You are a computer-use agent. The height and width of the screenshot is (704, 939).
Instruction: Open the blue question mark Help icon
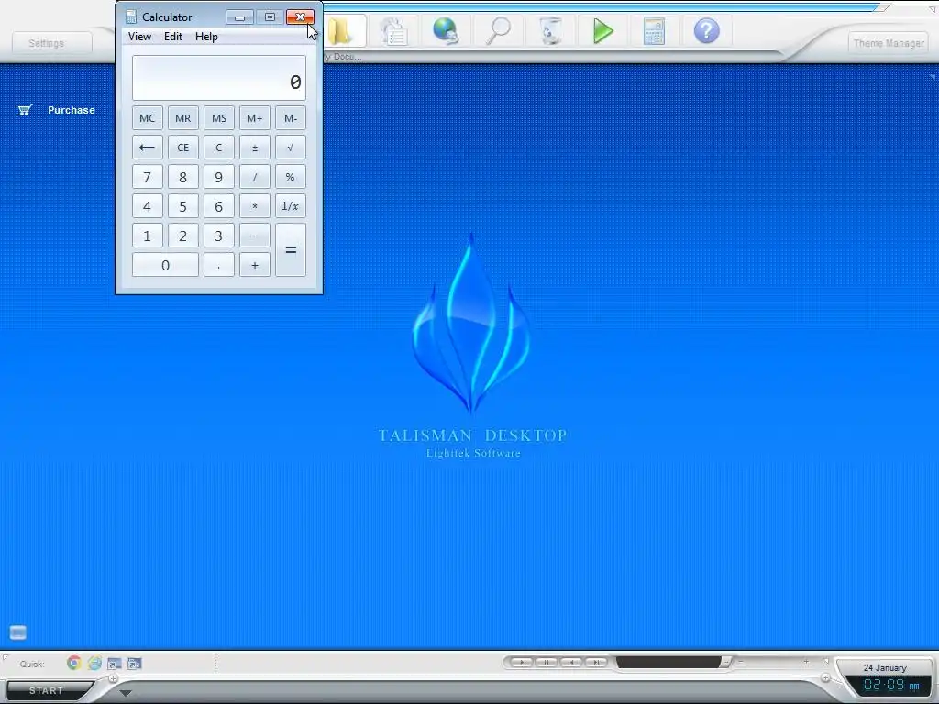(707, 30)
